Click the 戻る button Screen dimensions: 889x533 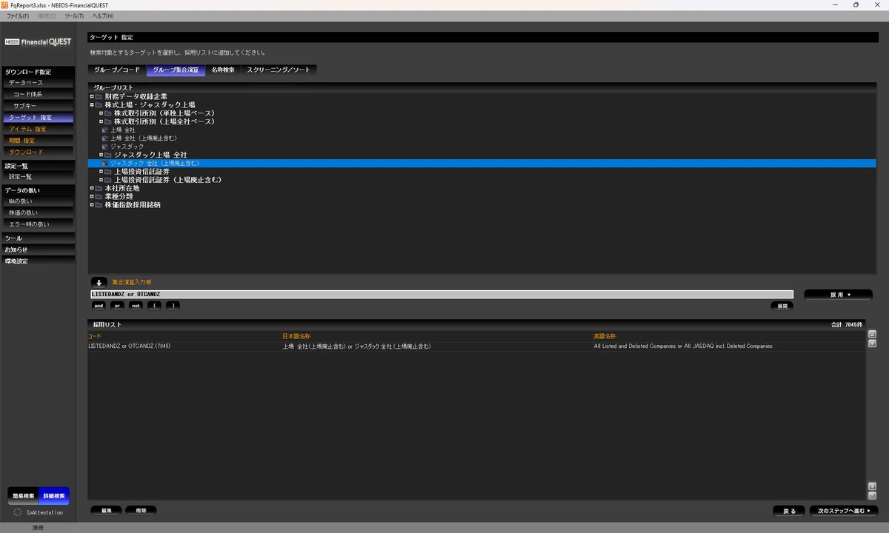[789, 511]
